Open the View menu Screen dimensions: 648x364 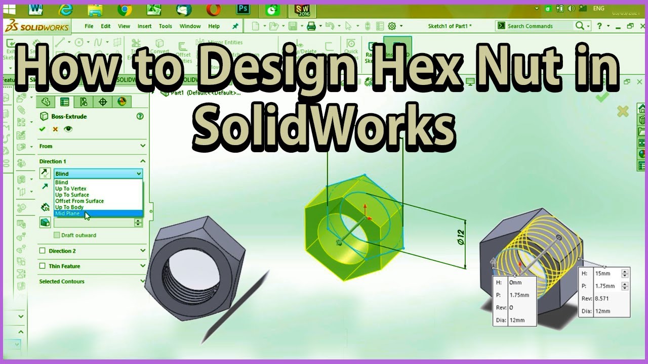(x=124, y=26)
